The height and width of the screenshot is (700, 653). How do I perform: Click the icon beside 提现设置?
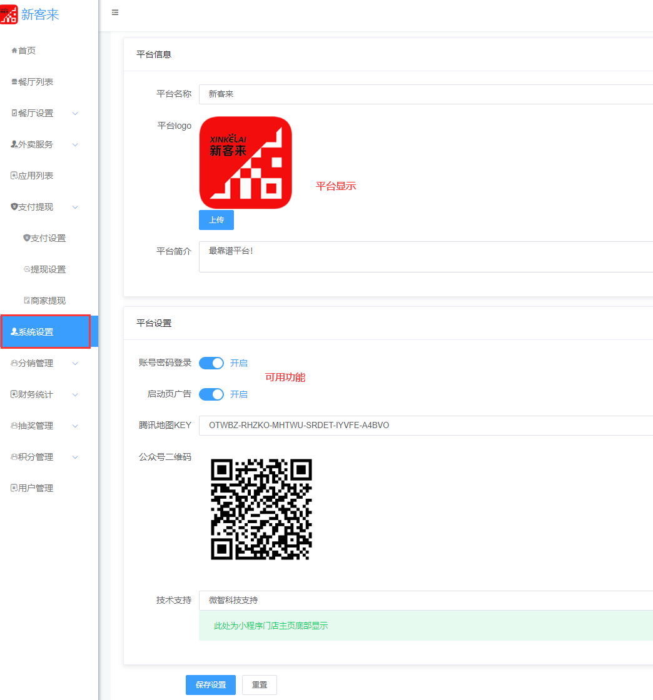point(27,269)
